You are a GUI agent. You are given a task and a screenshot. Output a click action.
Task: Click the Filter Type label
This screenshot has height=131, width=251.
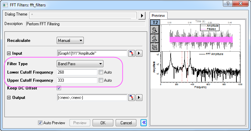click(x=17, y=64)
